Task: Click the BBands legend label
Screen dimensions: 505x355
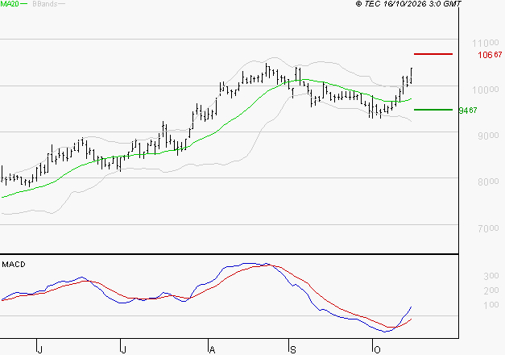Action: (45, 4)
